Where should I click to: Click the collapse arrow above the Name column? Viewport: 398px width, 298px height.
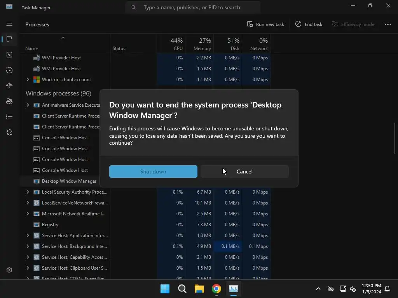coord(63,38)
